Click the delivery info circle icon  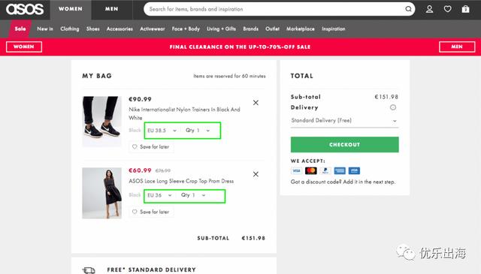[393, 107]
